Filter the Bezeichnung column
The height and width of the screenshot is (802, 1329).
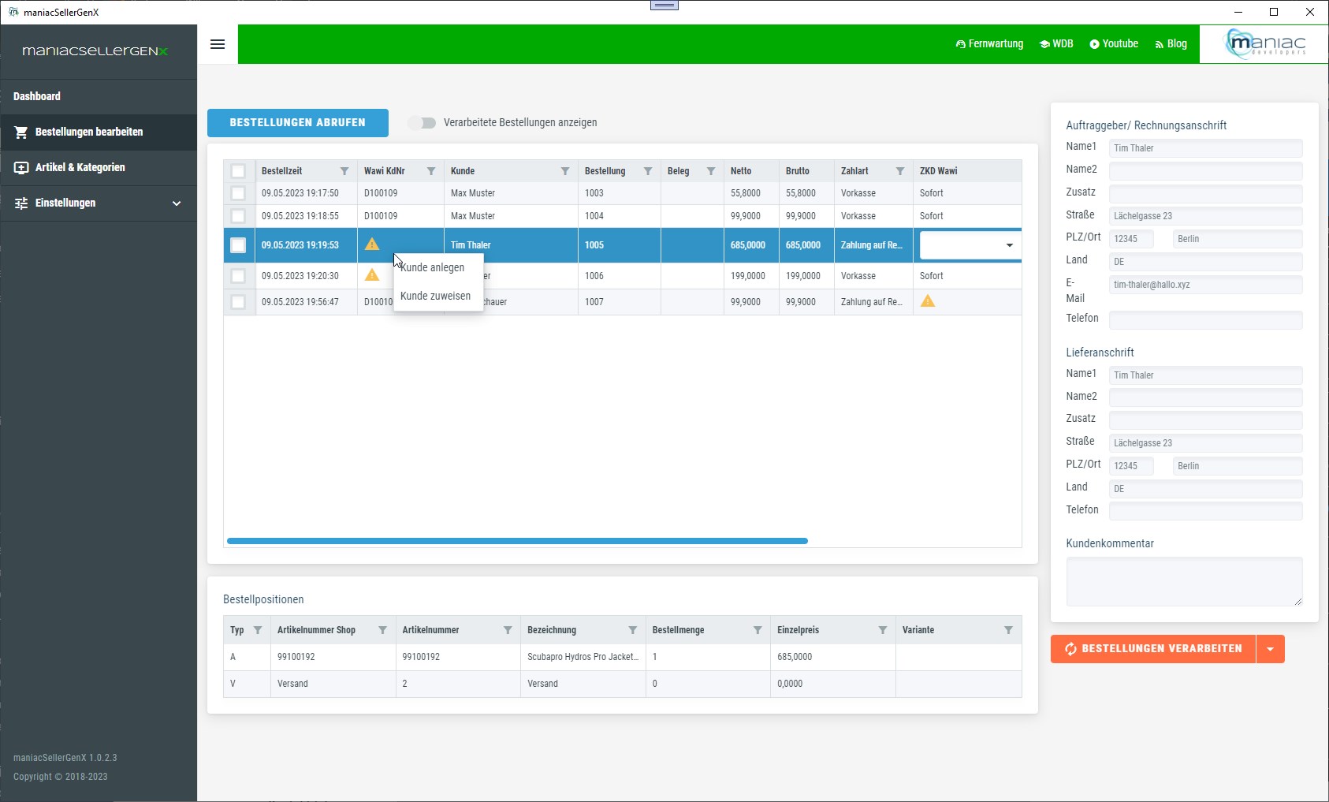coord(632,630)
